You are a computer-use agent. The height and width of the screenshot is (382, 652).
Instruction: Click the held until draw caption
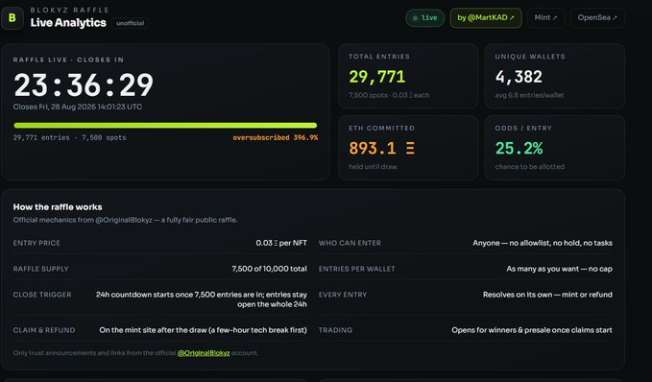(x=373, y=167)
